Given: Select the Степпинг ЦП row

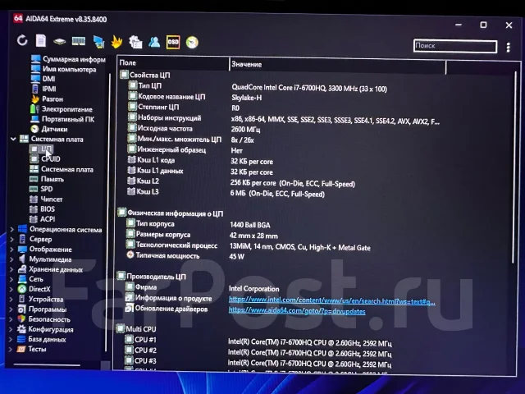Looking at the screenshot, I should tap(184, 108).
